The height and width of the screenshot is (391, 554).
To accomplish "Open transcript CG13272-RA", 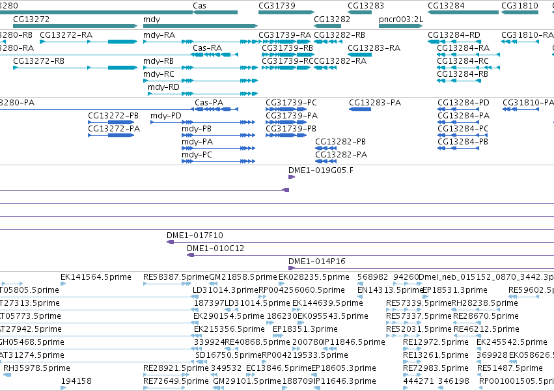I will pos(66,35).
